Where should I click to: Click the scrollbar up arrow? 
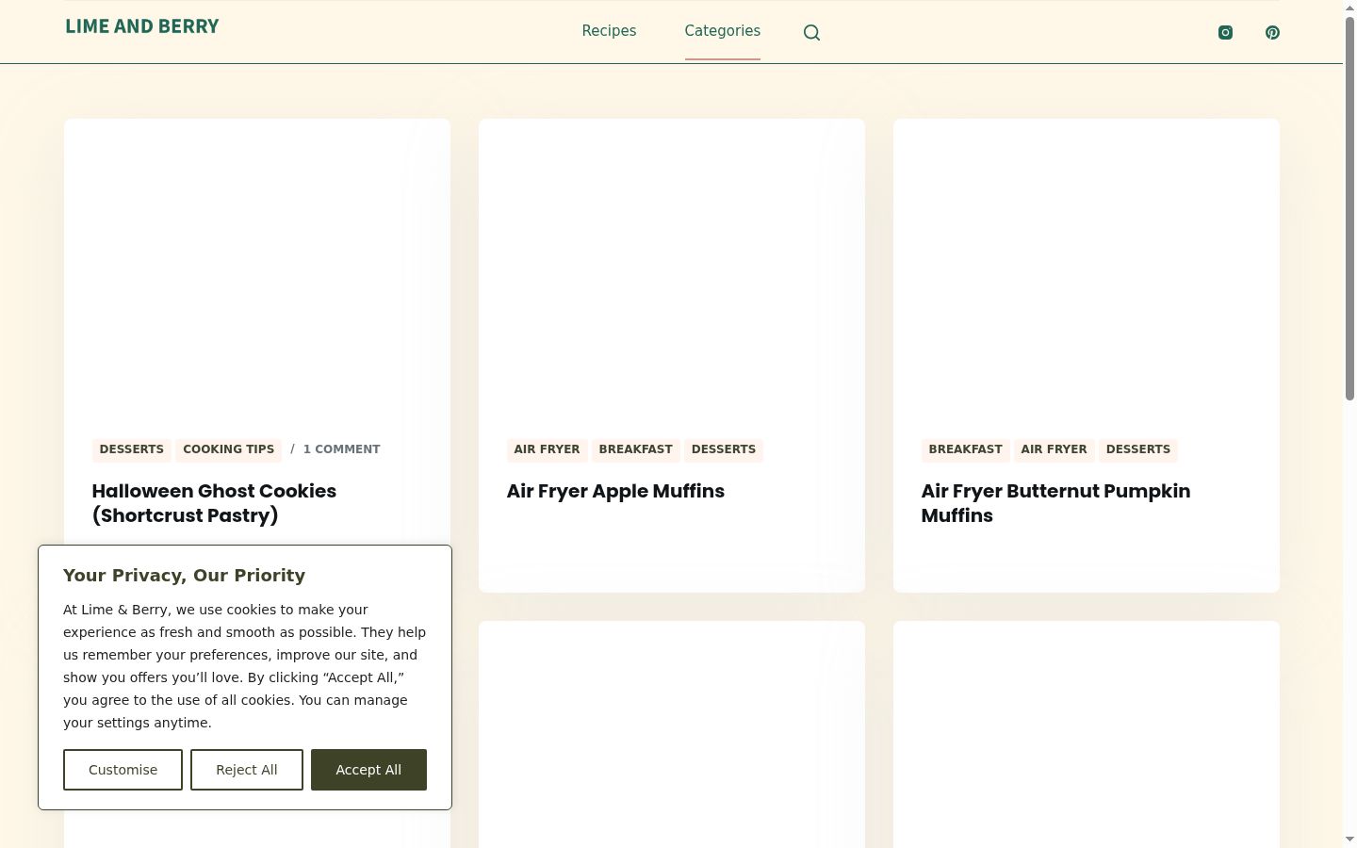tap(1349, 7)
